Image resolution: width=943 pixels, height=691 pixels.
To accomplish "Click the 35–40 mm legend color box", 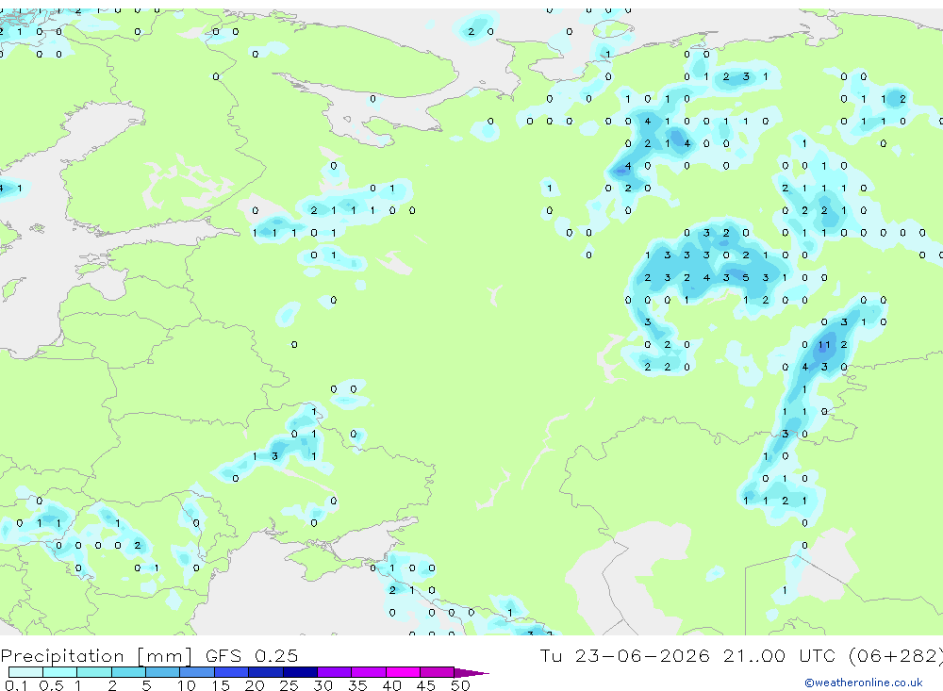I will coord(369,672).
